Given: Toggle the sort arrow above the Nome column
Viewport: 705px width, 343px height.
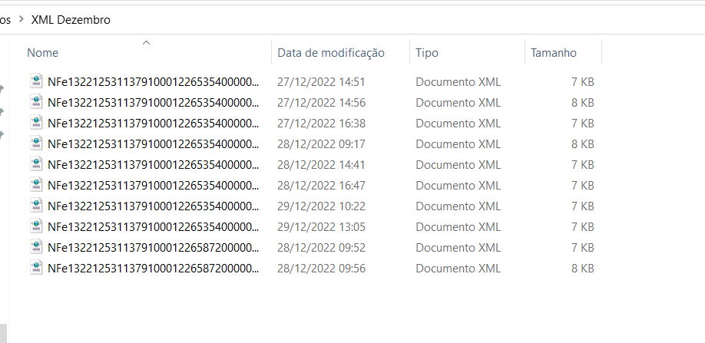Looking at the screenshot, I should pos(146,43).
